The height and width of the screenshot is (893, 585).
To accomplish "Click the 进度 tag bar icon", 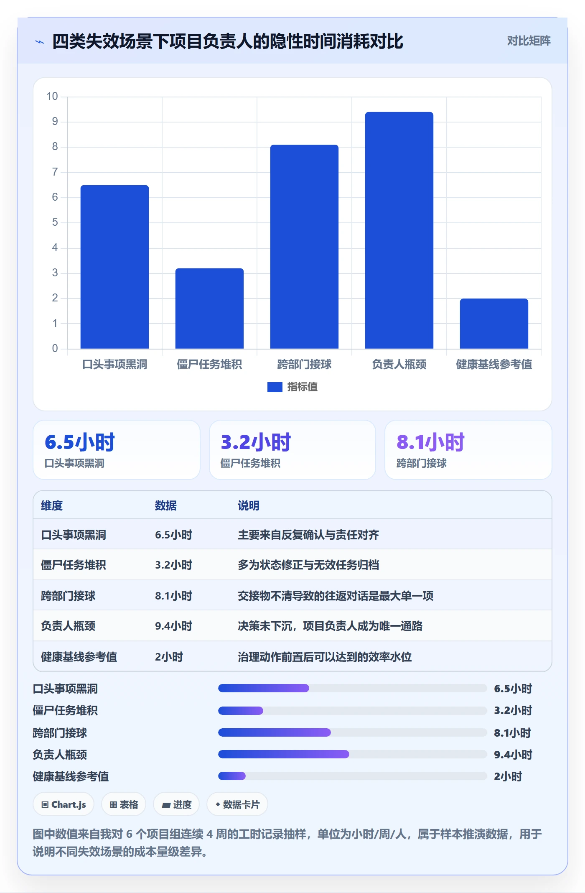I will [x=166, y=805].
